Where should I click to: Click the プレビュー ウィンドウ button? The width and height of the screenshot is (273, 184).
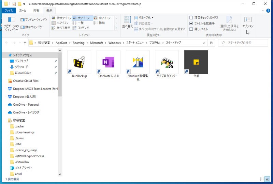pos(33,20)
